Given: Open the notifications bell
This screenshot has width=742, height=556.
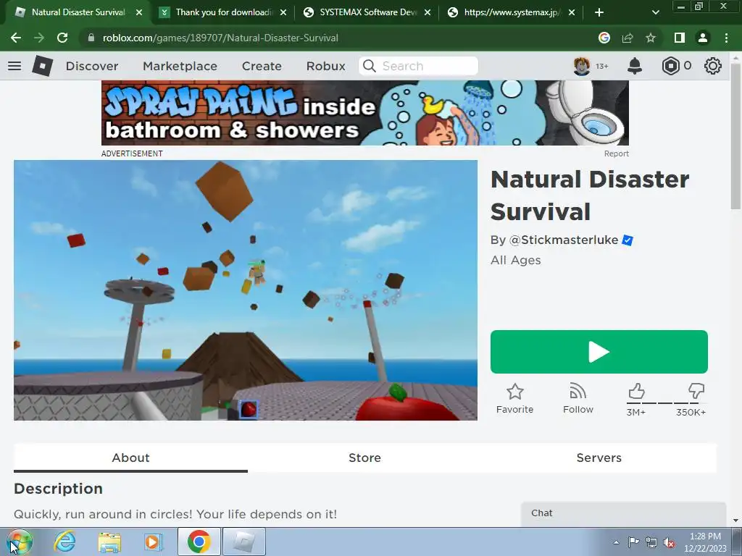Looking at the screenshot, I should (x=635, y=66).
